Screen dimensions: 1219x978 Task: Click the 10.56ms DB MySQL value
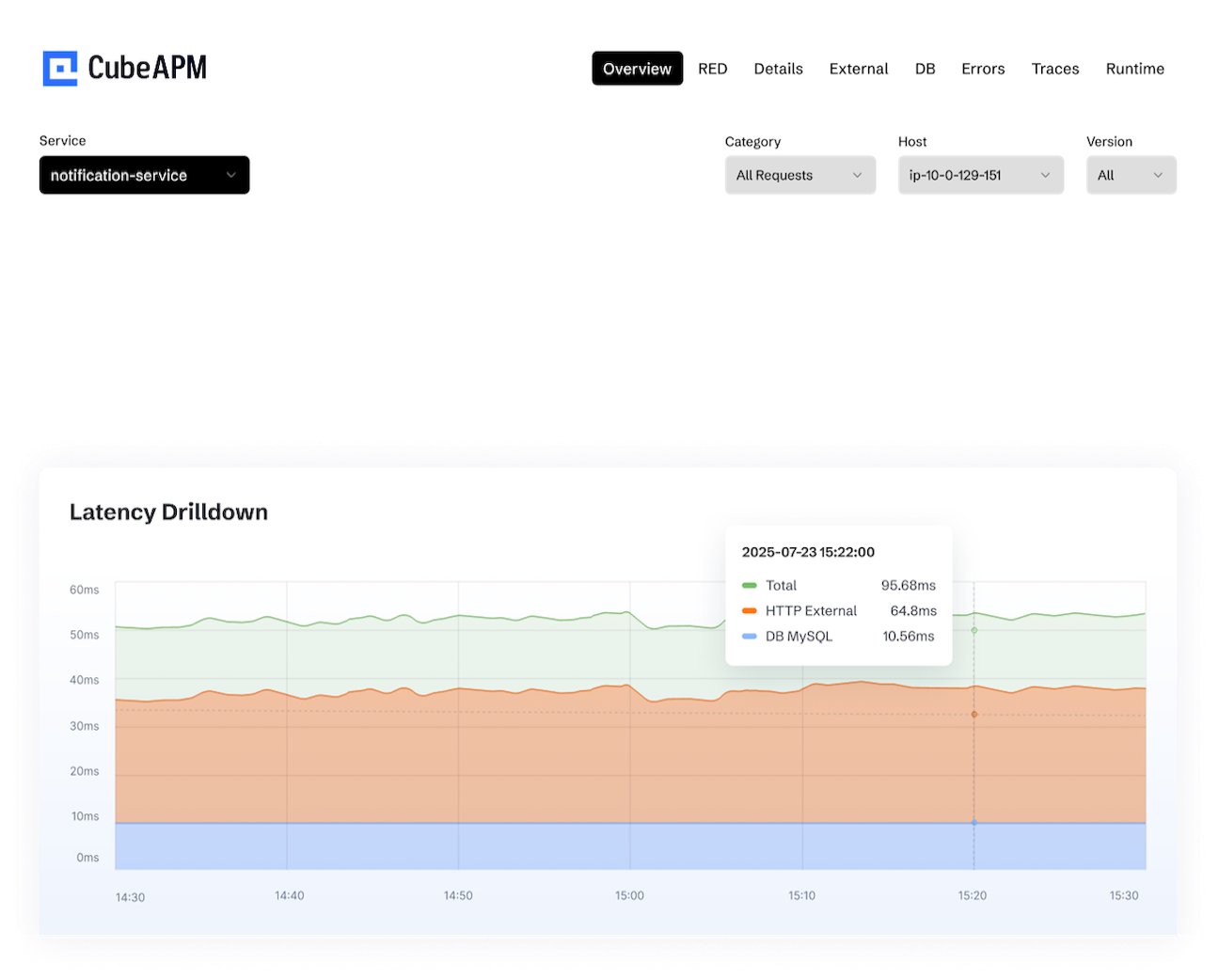click(x=908, y=637)
